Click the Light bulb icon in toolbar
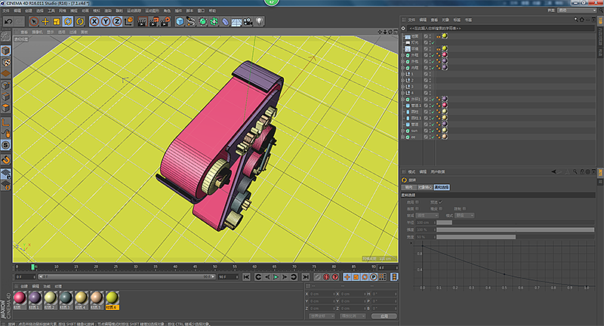 coord(259,22)
